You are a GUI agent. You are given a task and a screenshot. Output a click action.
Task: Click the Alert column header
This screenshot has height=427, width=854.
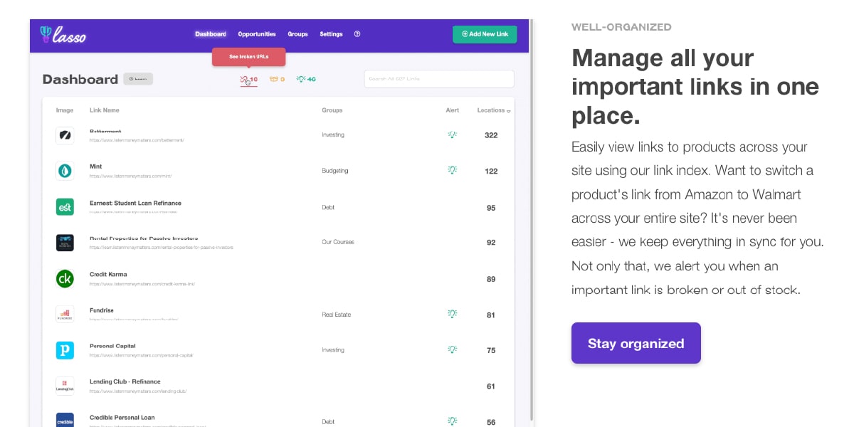tap(453, 110)
